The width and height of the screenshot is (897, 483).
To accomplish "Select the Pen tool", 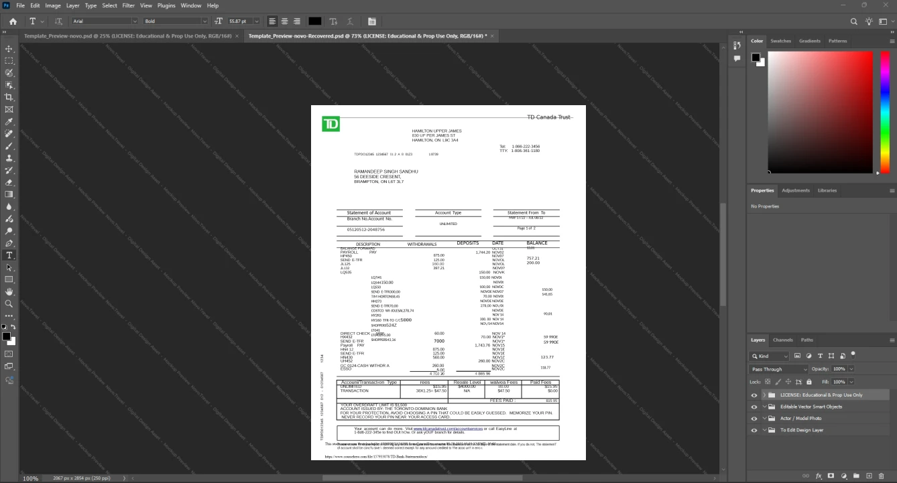I will point(9,243).
